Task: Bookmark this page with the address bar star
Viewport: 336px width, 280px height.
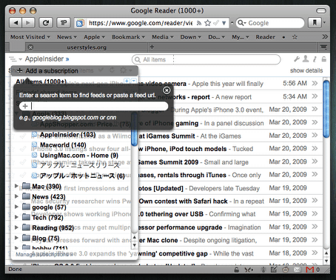Action: coord(208,23)
